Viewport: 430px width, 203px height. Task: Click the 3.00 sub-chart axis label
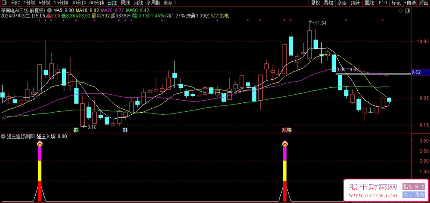(x=424, y=141)
